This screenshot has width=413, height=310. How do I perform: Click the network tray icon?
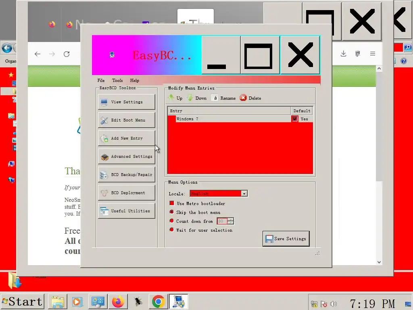314,304
